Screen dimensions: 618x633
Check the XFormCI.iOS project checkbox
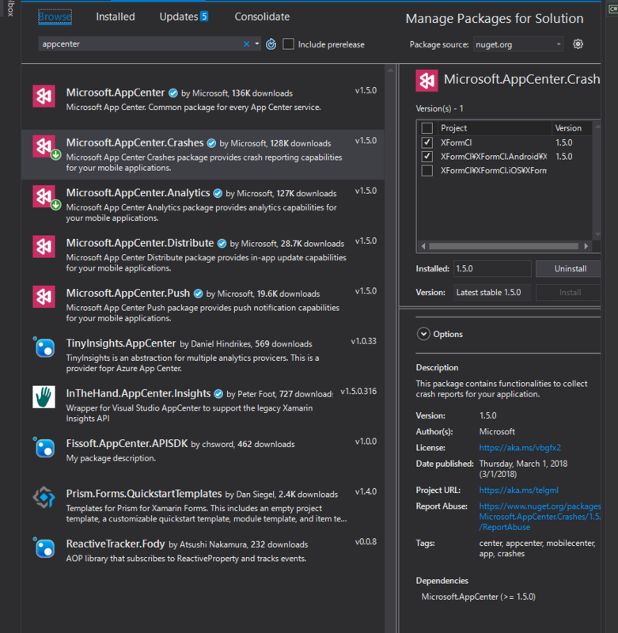tap(427, 171)
